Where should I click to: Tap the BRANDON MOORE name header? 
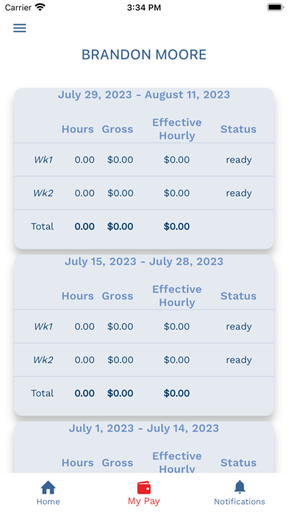click(144, 54)
